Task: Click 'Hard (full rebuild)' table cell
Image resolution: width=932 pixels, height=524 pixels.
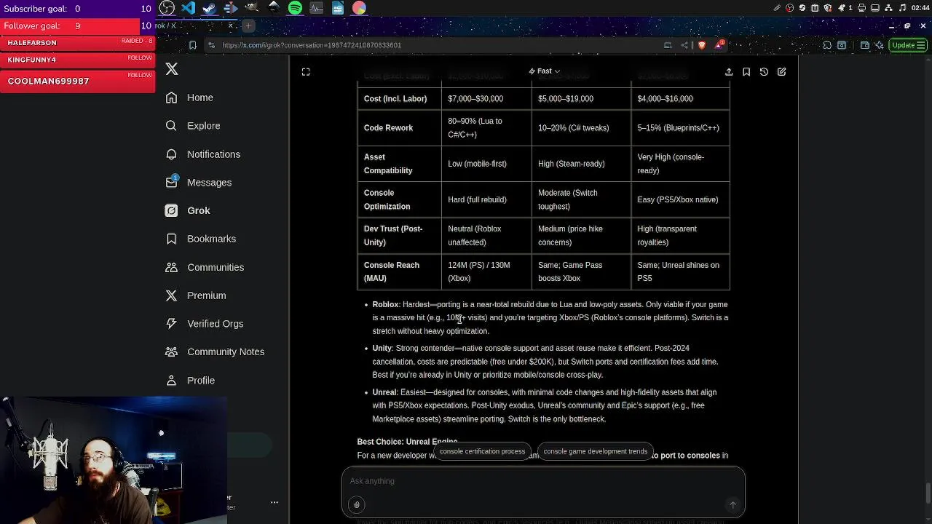Action: point(477,199)
